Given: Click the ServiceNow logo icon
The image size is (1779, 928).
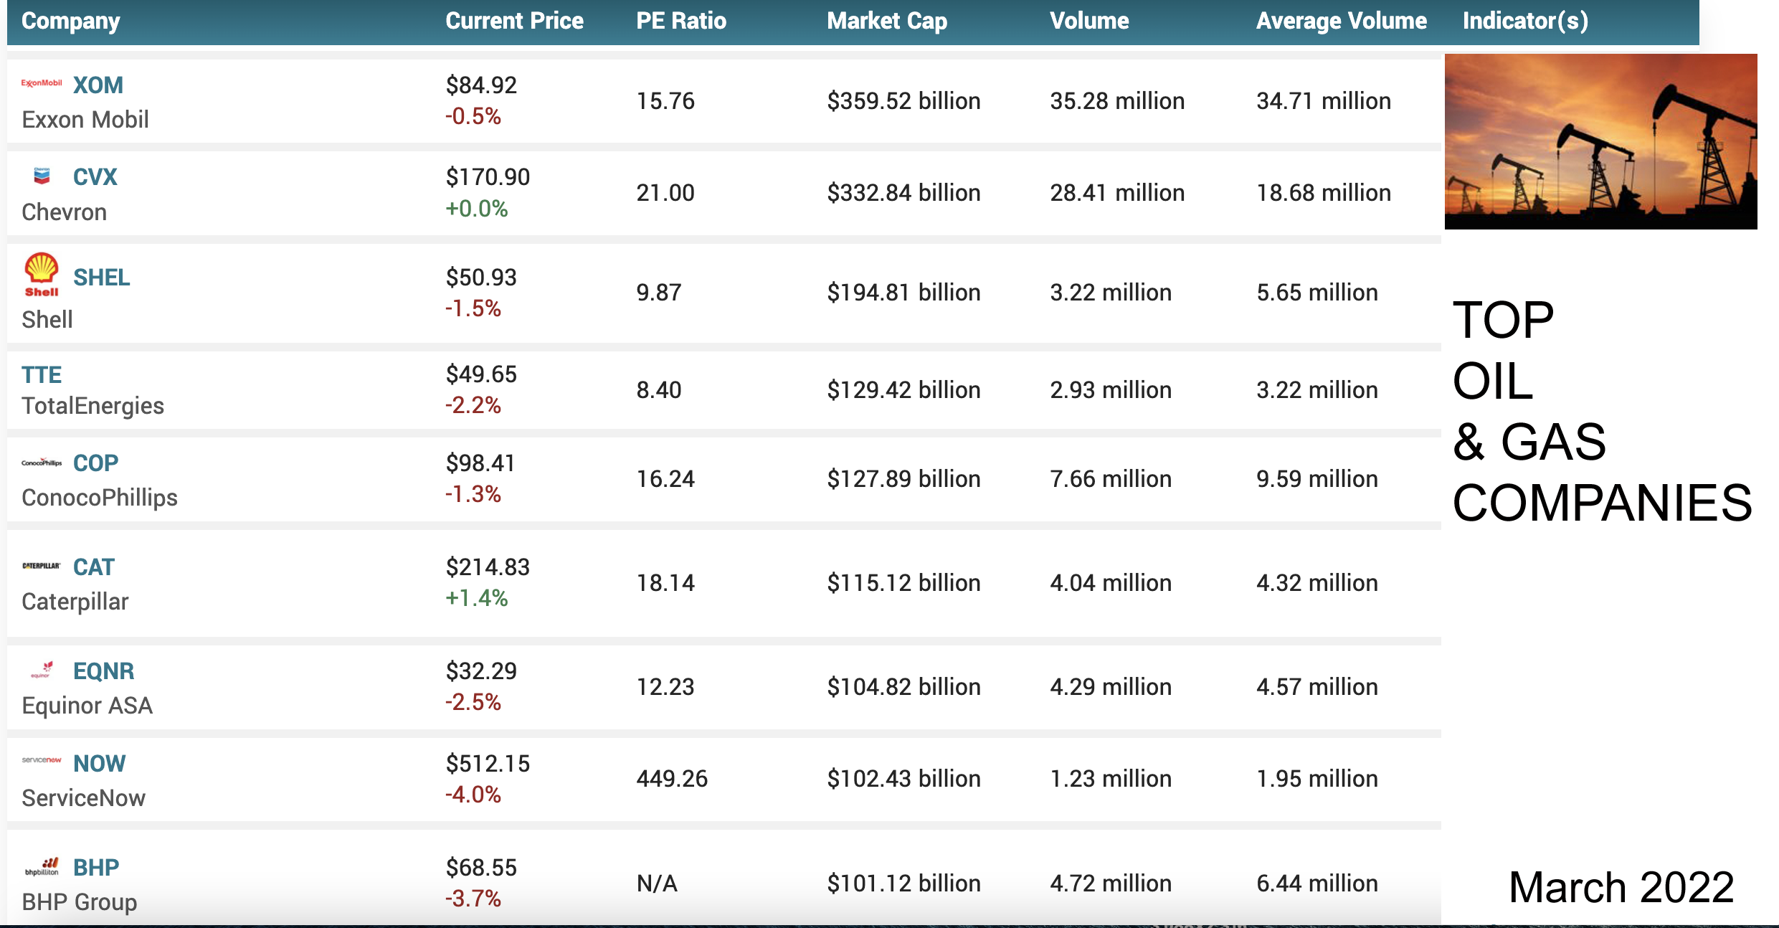Looking at the screenshot, I should (x=41, y=760).
